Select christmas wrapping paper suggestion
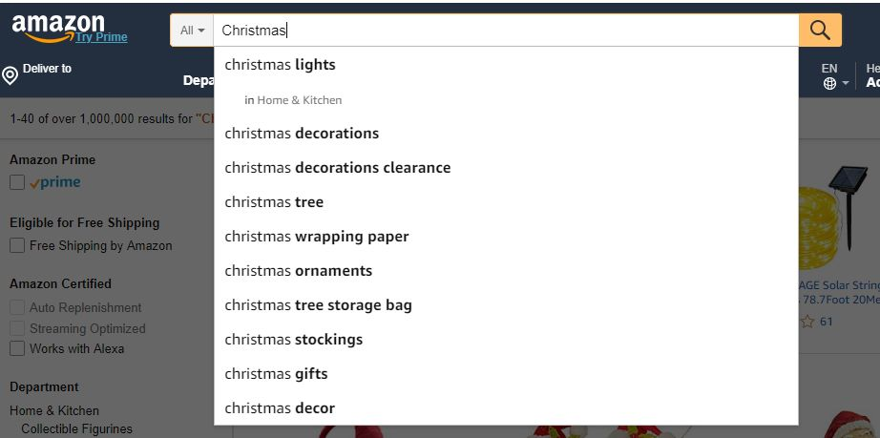This screenshot has height=438, width=880. 317,236
